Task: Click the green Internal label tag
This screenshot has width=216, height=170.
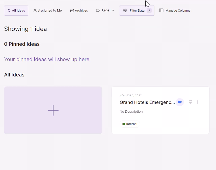Action: pos(130,124)
